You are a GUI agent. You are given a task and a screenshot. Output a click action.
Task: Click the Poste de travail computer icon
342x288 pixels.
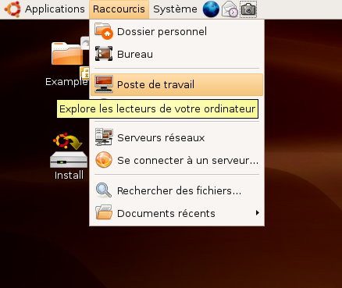(104, 84)
